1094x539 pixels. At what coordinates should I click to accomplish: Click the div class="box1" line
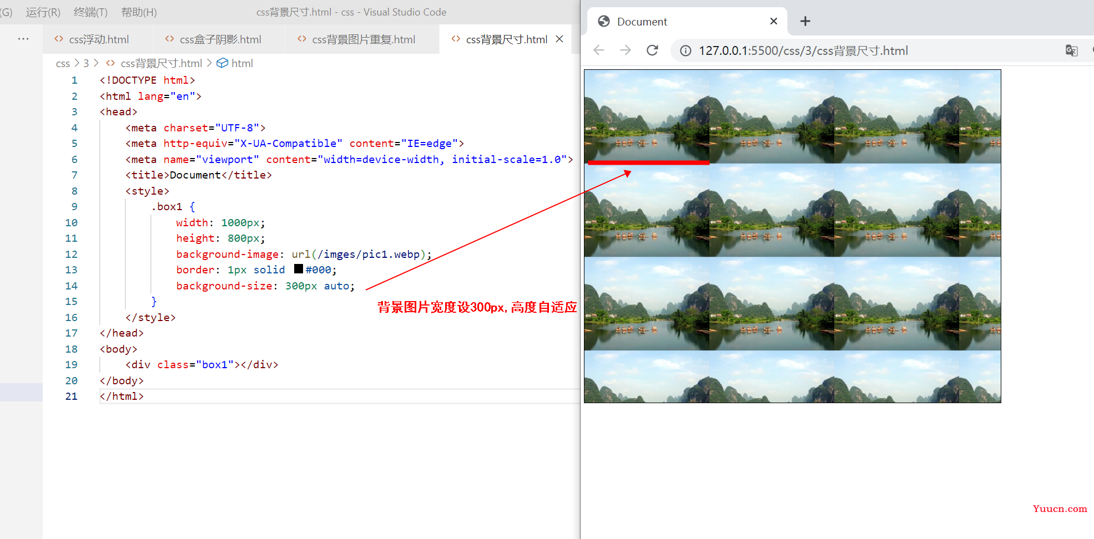coord(202,364)
